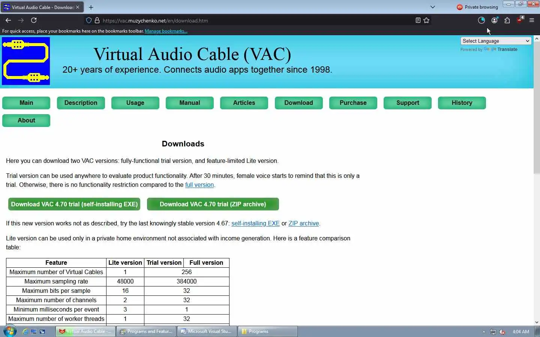Viewport: 540px width, 337px height.
Task: Bookmark this page with the star icon
Action: pos(426,20)
